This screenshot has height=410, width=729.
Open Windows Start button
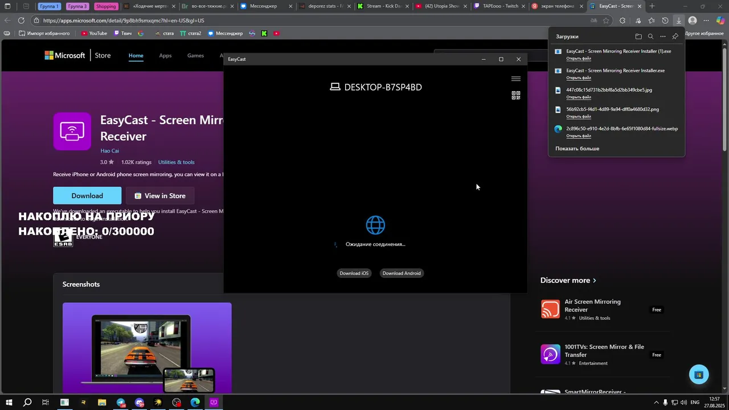(x=9, y=403)
